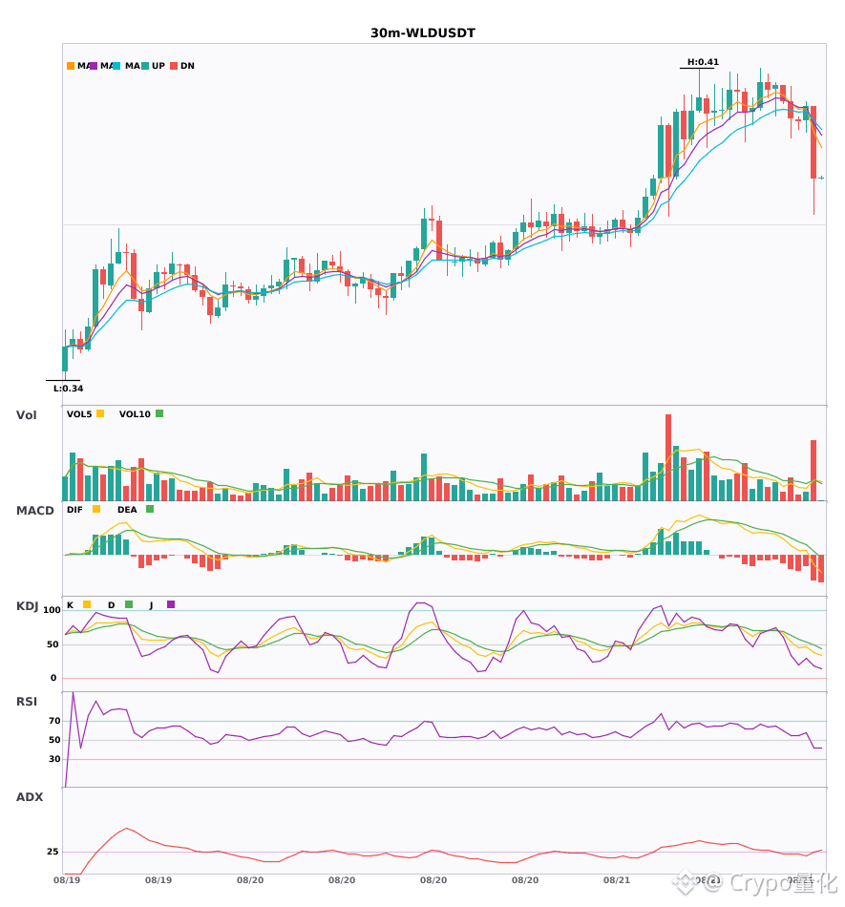Select the green DEA swatch

coord(150,509)
